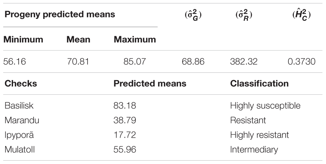Click the Intermediary classification cell
The image size is (326, 164).
pyautogui.click(x=254, y=149)
